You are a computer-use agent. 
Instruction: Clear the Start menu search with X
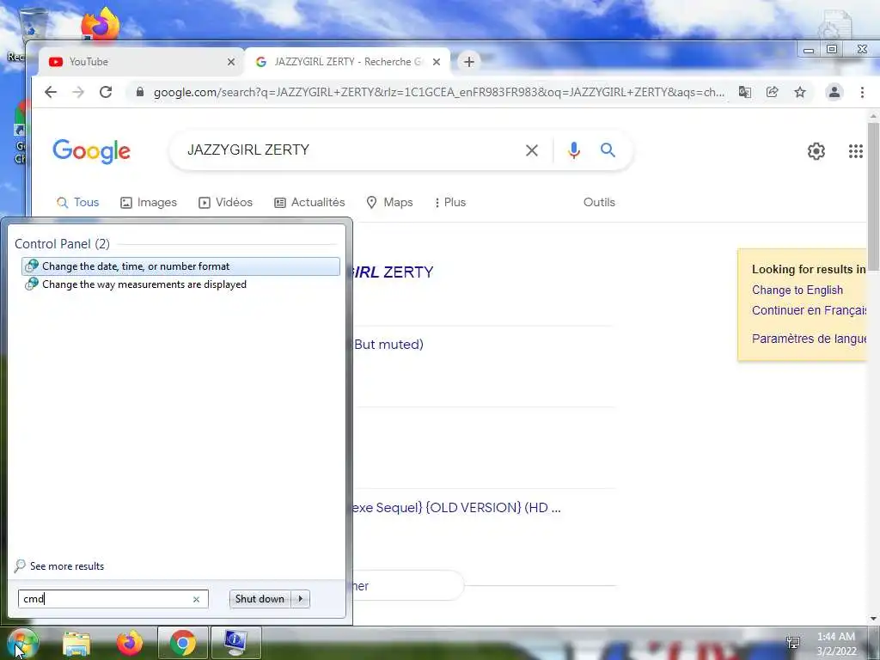point(196,599)
